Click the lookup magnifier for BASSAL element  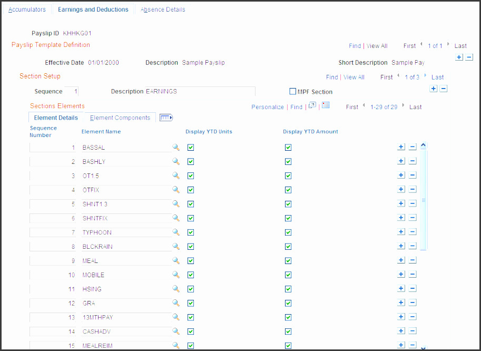(x=176, y=148)
